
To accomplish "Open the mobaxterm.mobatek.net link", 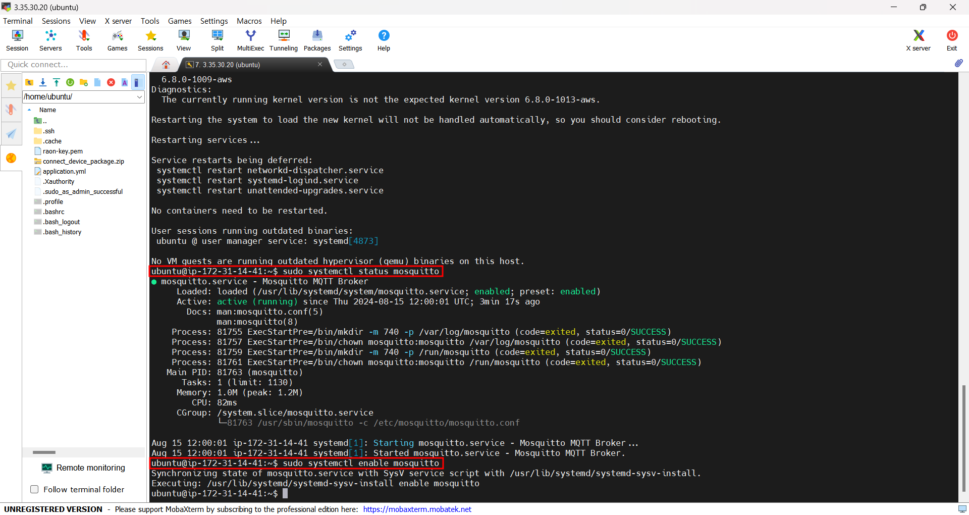I will (417, 509).
